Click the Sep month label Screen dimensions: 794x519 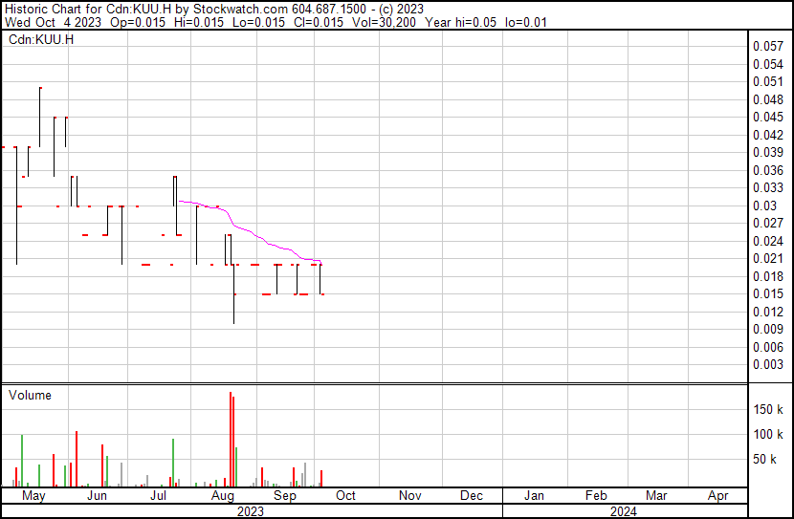click(285, 496)
